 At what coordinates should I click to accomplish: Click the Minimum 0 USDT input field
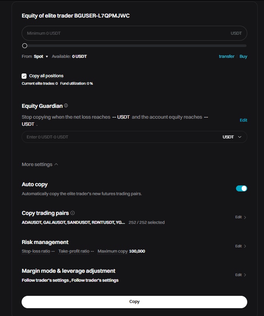[x=112, y=33]
